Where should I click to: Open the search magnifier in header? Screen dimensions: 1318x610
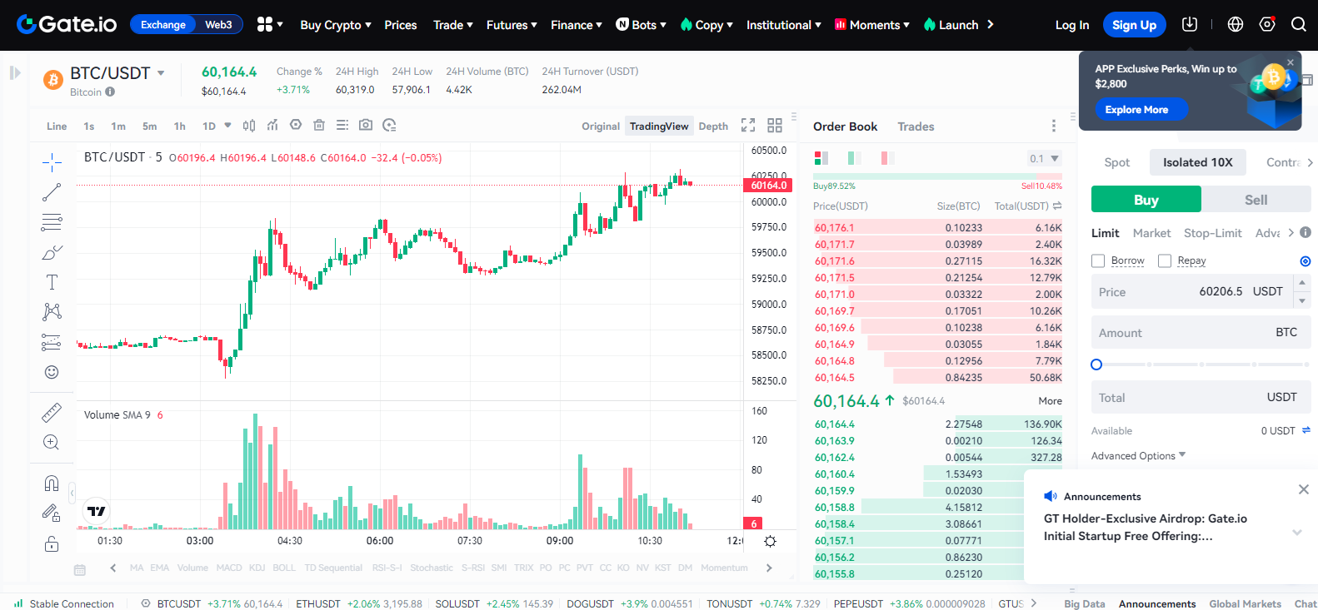pos(1299,24)
